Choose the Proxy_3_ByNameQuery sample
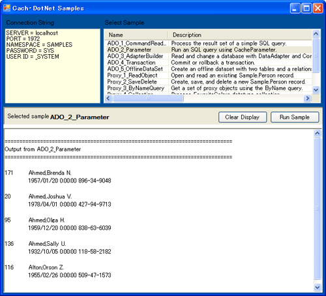Viewport: 326px width, 296px height. point(208,88)
